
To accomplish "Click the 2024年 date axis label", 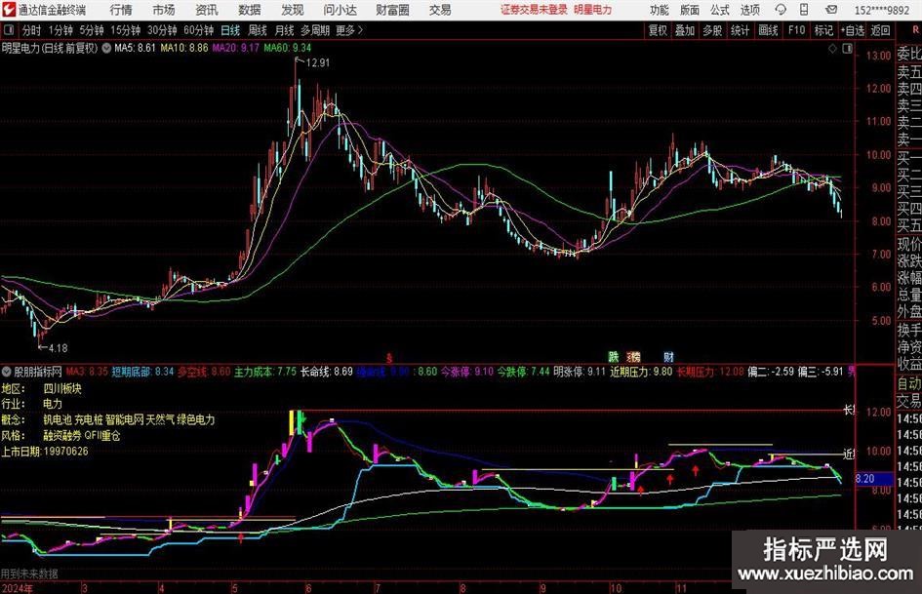I will coord(18,588).
